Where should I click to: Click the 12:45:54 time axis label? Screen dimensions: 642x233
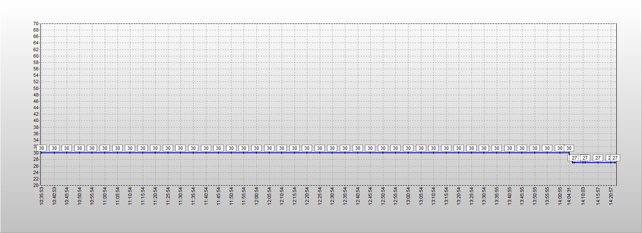point(370,196)
